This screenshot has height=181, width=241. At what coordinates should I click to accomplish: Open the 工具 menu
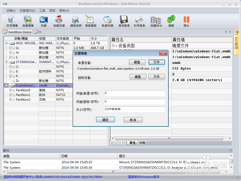(42, 11)
